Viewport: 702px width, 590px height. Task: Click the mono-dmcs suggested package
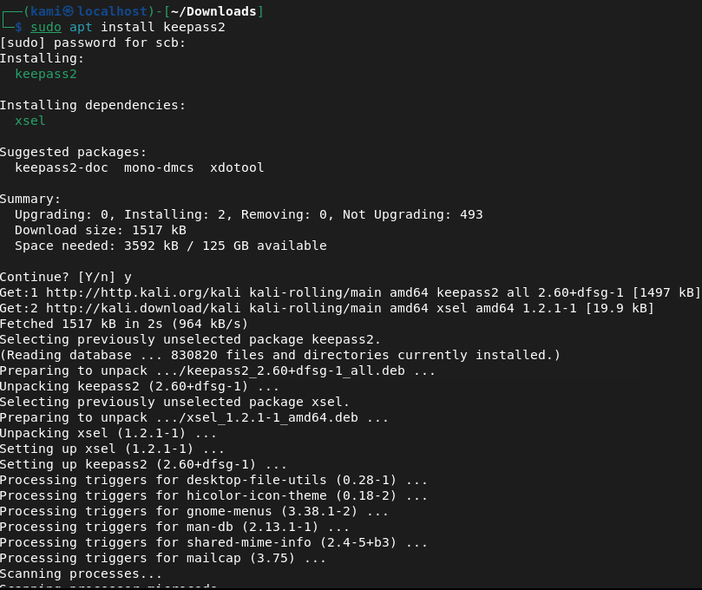(x=159, y=167)
